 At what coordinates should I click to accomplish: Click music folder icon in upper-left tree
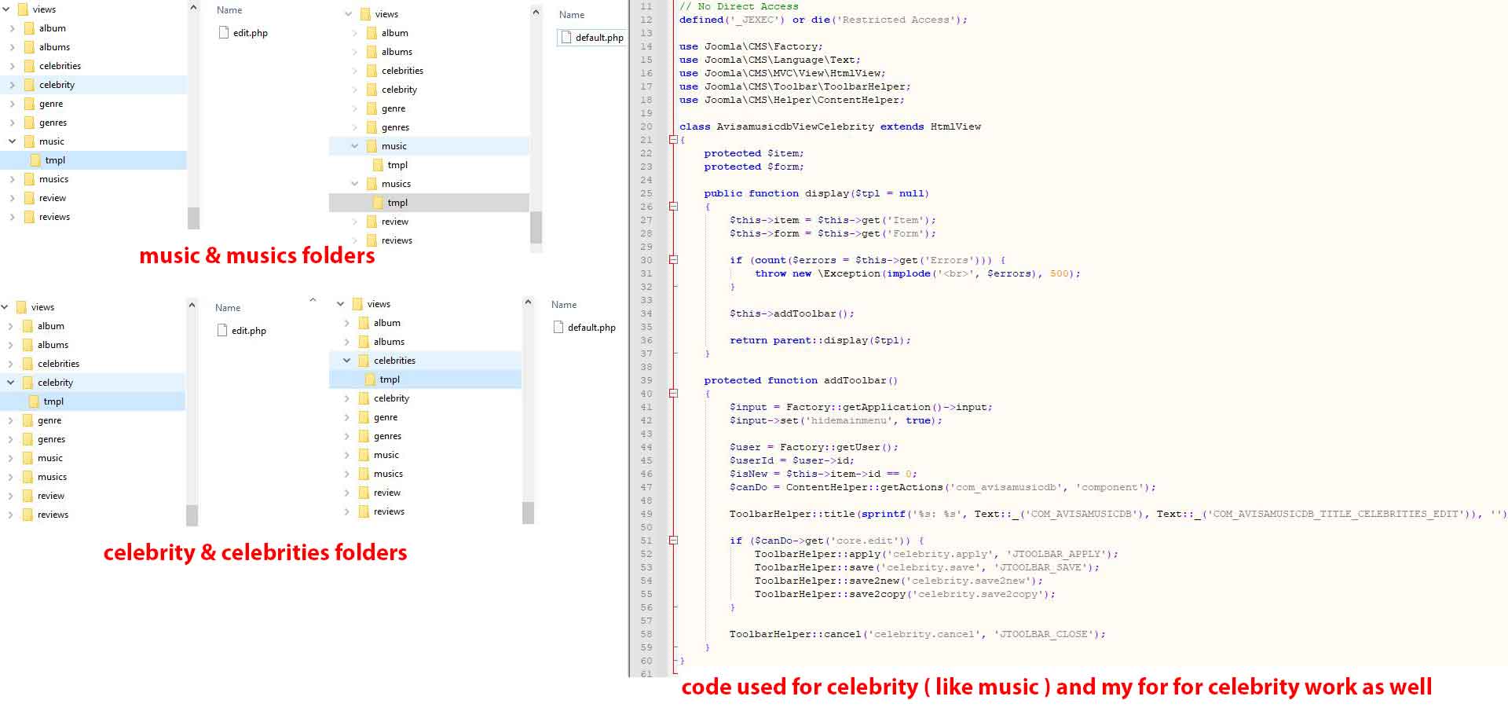[x=29, y=141]
